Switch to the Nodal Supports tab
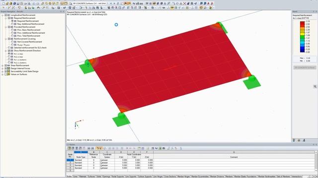 point(118,177)
